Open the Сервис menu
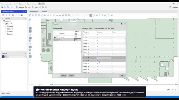This screenshot has width=179, height=100. (x=29, y=4)
